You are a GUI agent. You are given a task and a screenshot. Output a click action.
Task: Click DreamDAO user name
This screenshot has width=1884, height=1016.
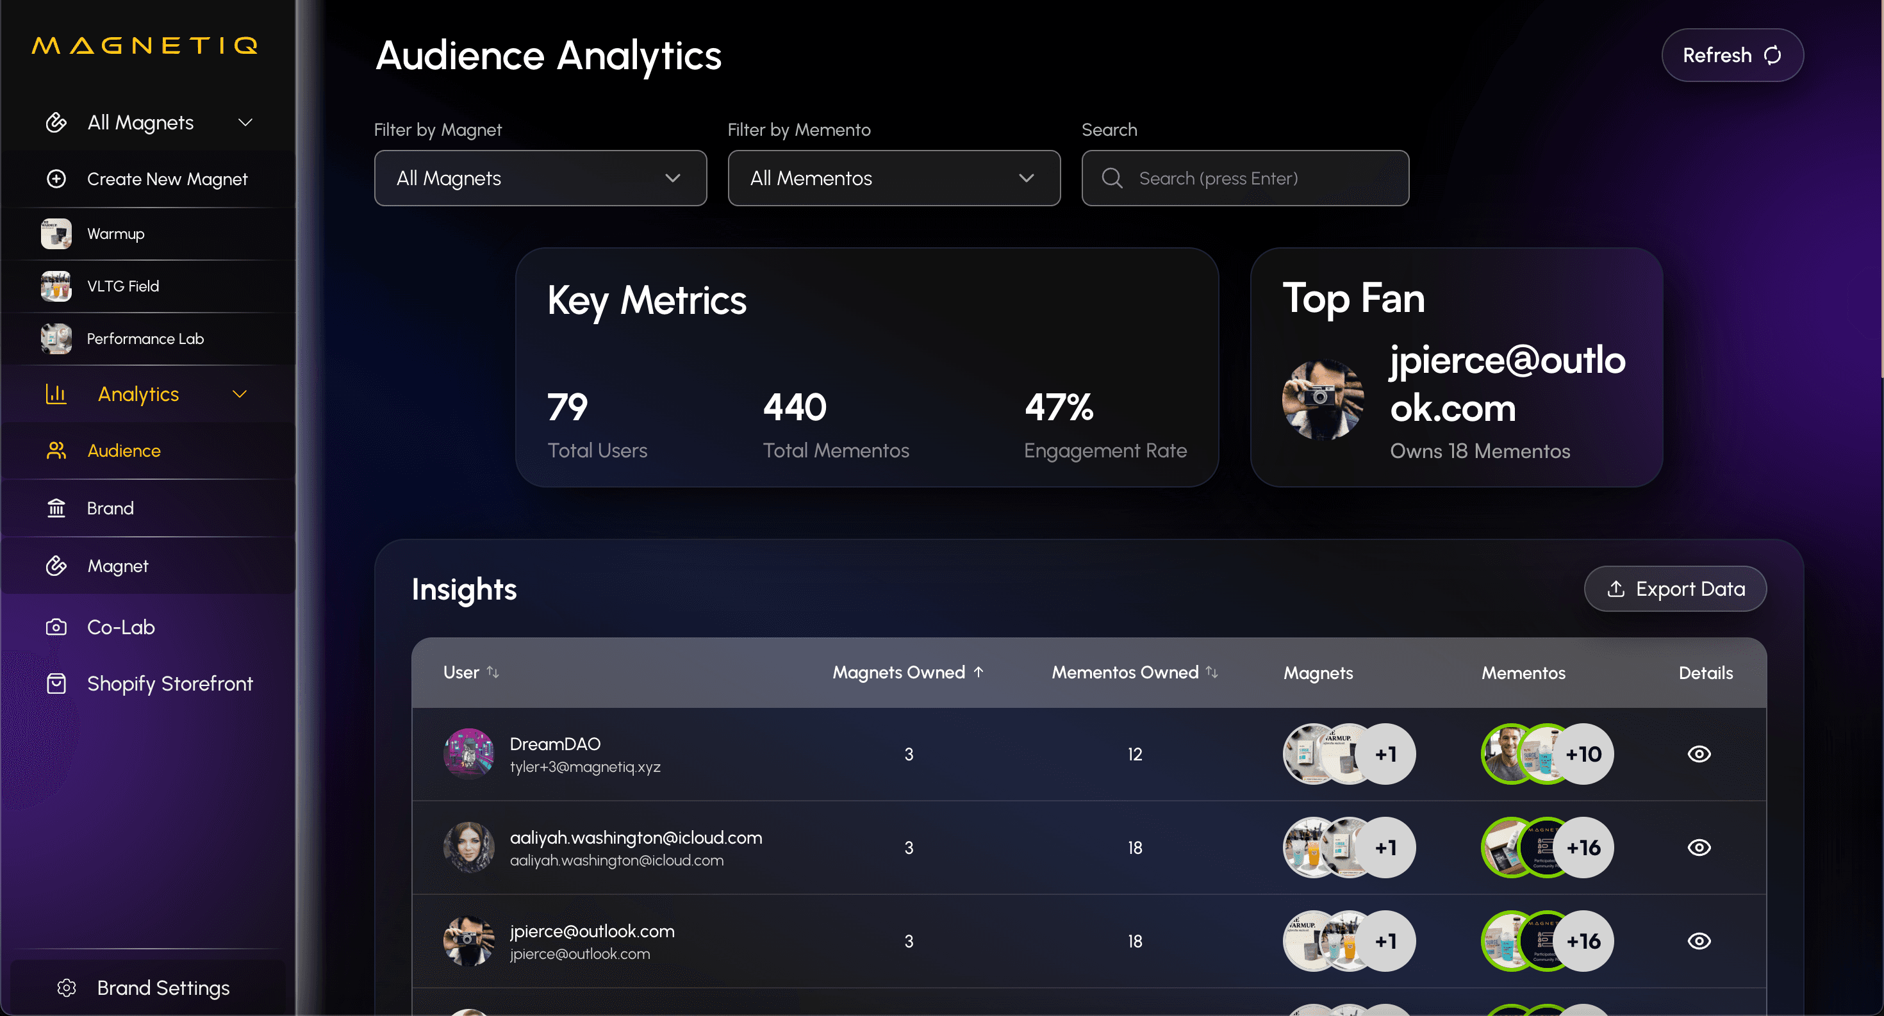tap(555, 744)
